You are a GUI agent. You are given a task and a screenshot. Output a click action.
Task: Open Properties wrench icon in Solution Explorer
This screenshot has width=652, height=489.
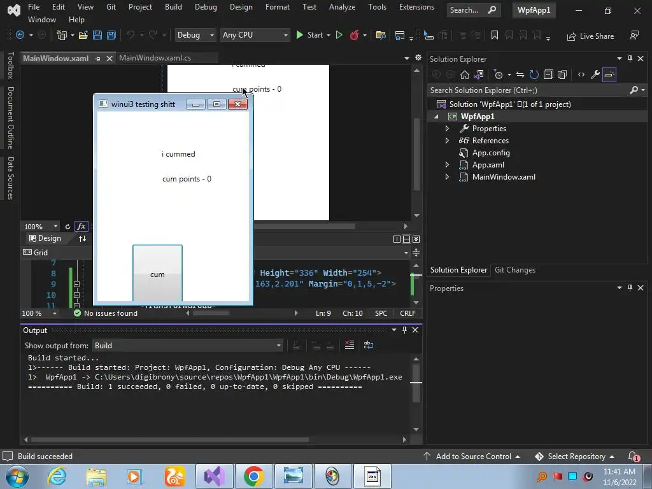tap(595, 74)
